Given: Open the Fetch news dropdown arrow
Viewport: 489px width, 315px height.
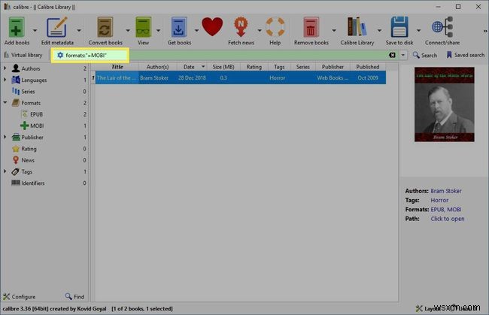Looking at the screenshot, I should point(260,31).
